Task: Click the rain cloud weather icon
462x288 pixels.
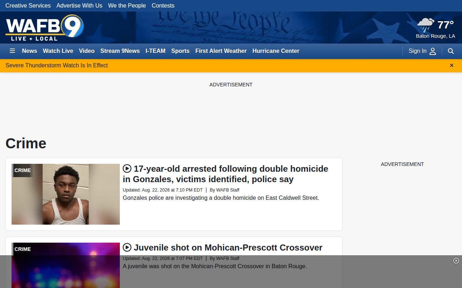Action: click(426, 25)
